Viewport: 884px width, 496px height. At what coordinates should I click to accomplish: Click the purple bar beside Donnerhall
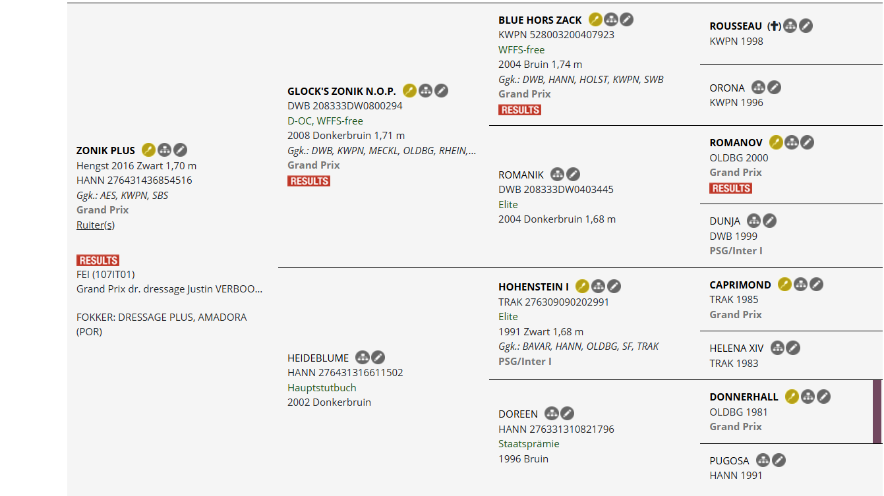coord(877,412)
